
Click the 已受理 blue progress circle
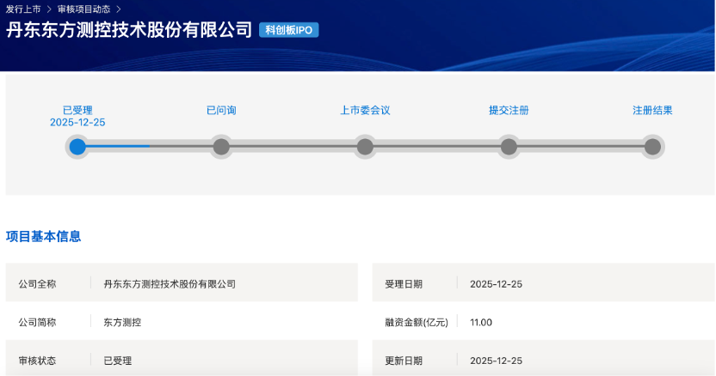tap(77, 147)
